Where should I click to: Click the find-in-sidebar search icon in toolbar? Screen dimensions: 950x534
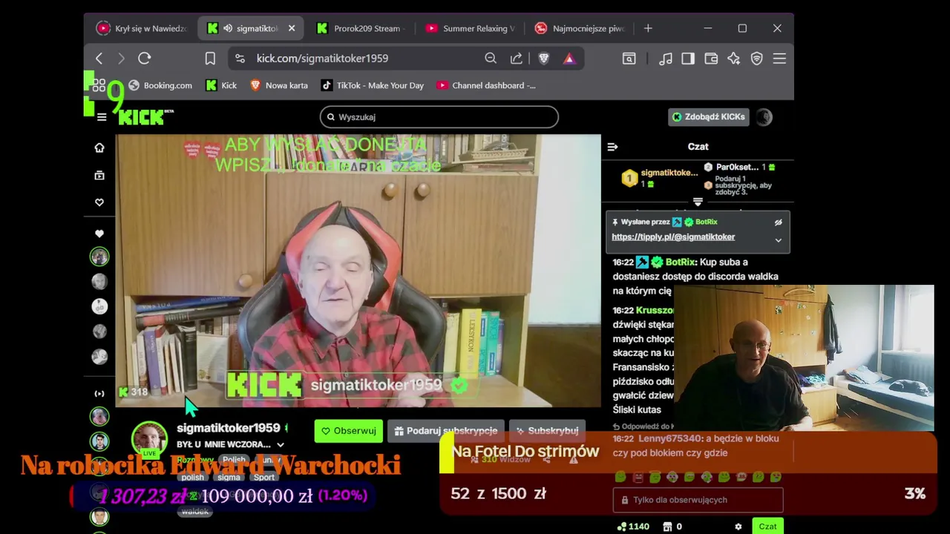pyautogui.click(x=629, y=58)
